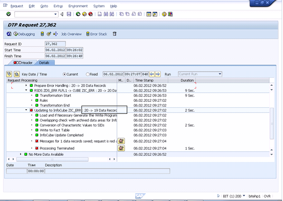Click the First Page icon

pyautogui.click(x=121, y=14)
